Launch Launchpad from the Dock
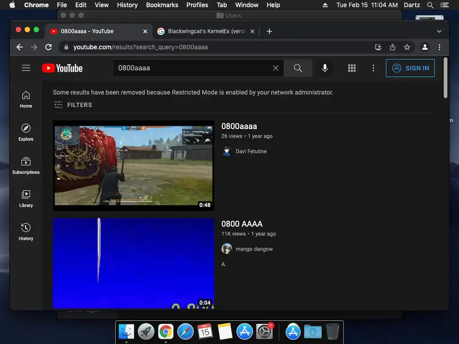459x344 pixels. [x=146, y=331]
